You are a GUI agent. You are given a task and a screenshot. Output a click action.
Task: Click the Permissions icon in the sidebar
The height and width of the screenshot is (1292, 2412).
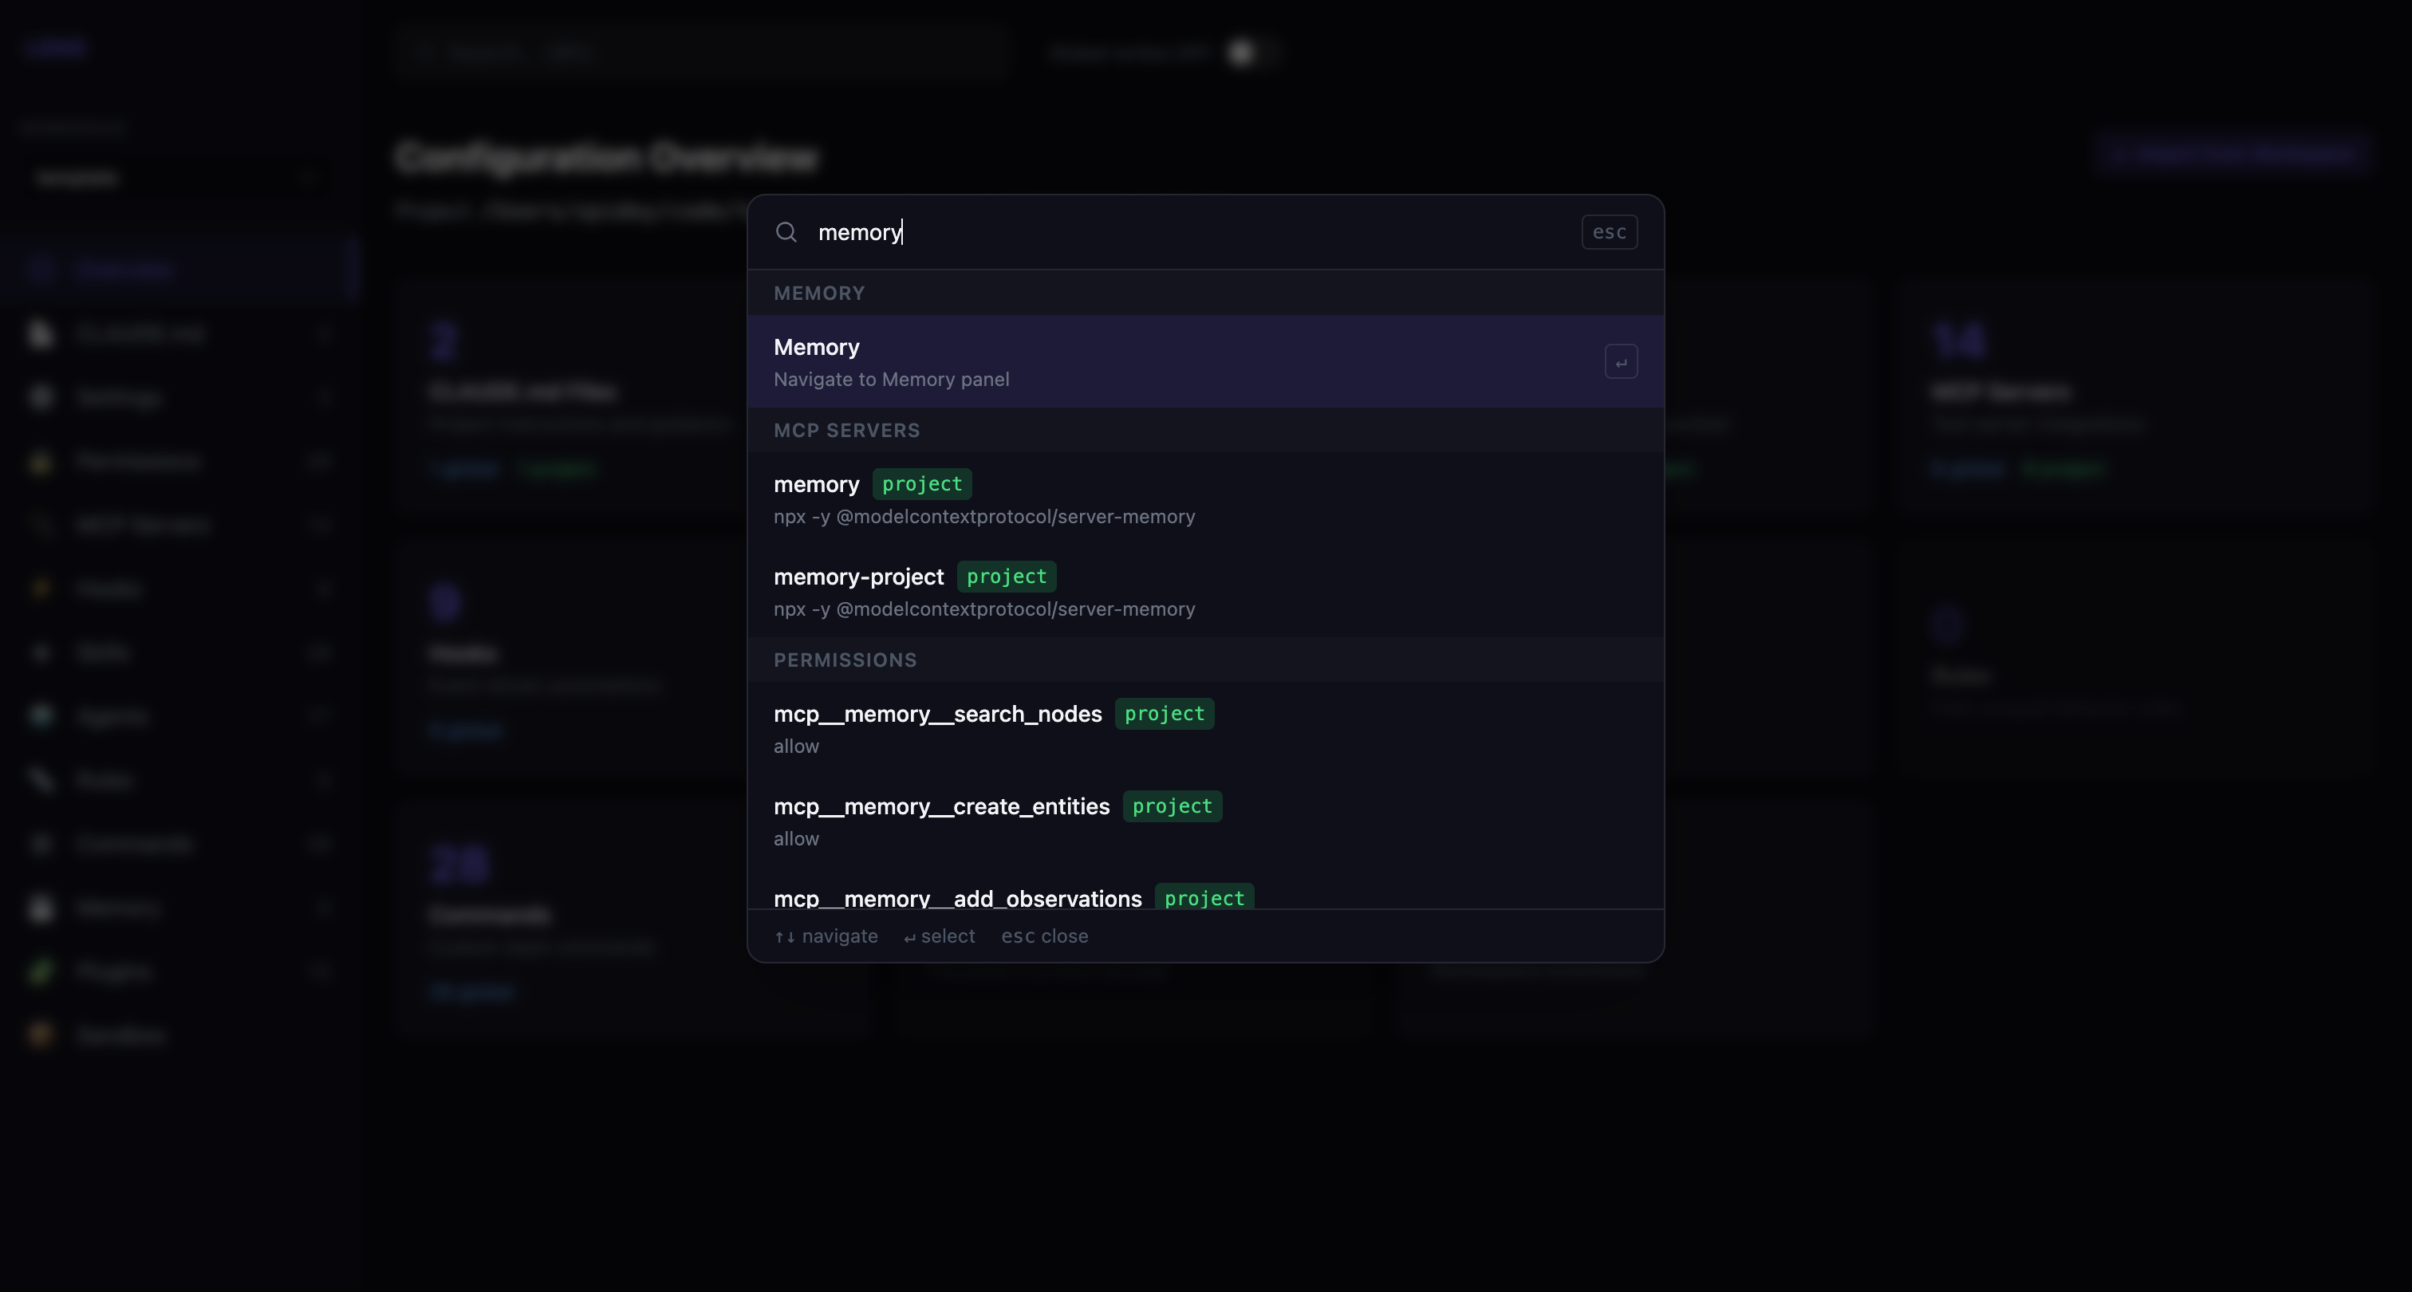point(41,461)
